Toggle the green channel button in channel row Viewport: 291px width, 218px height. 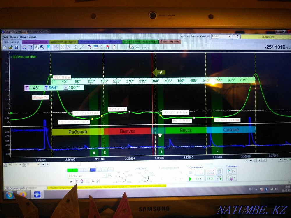click(x=72, y=169)
